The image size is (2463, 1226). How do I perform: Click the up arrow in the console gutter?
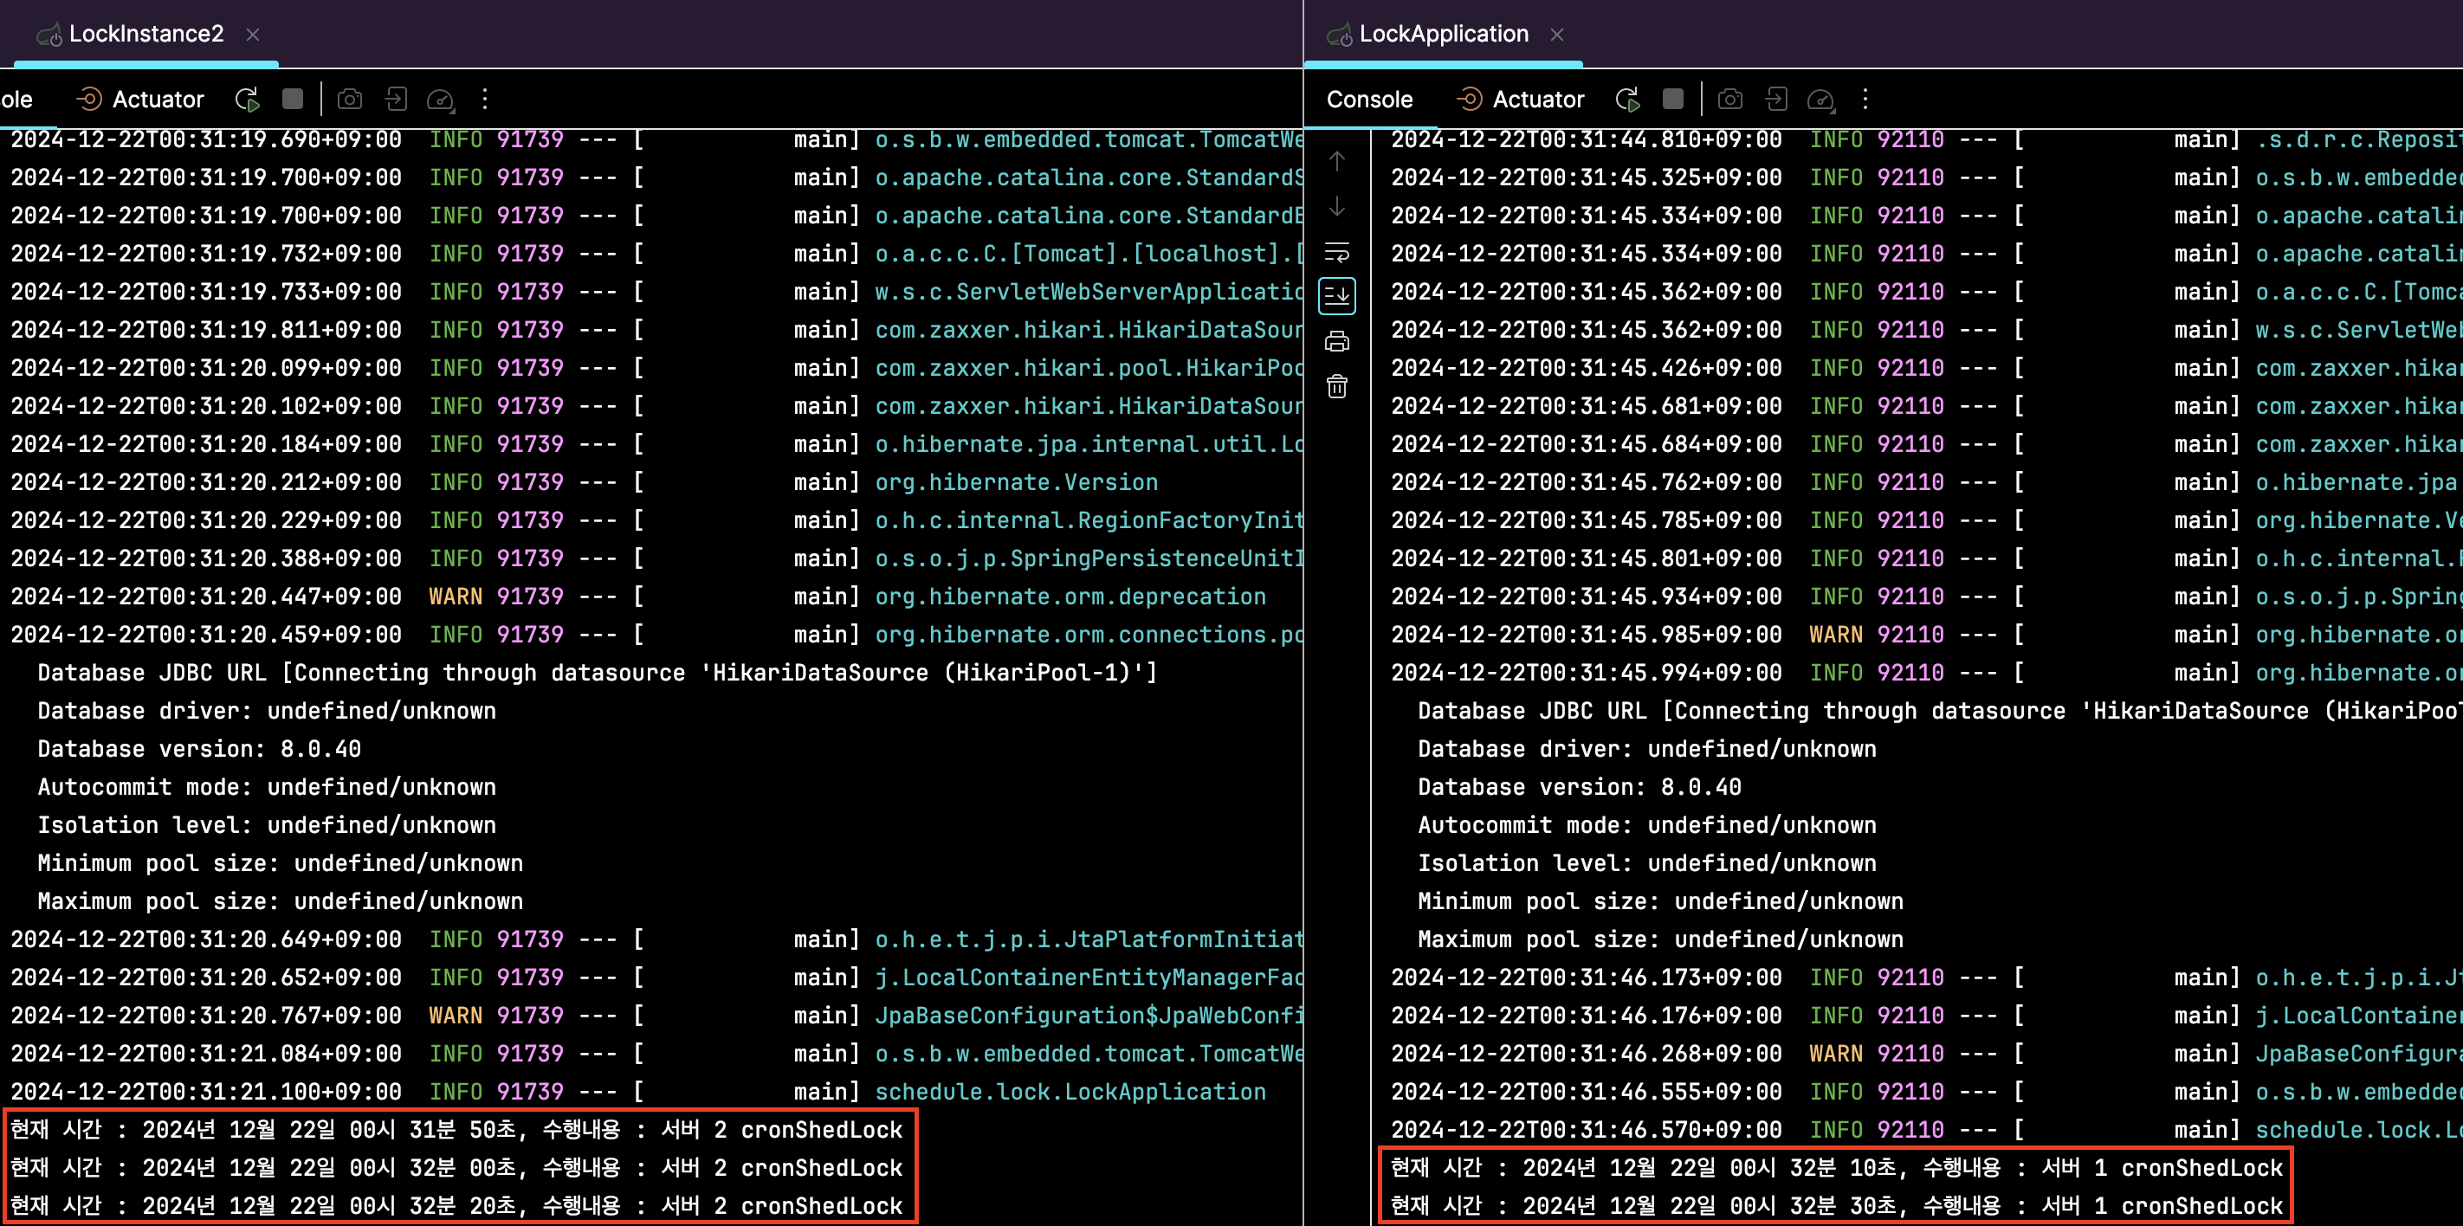click(x=1336, y=162)
